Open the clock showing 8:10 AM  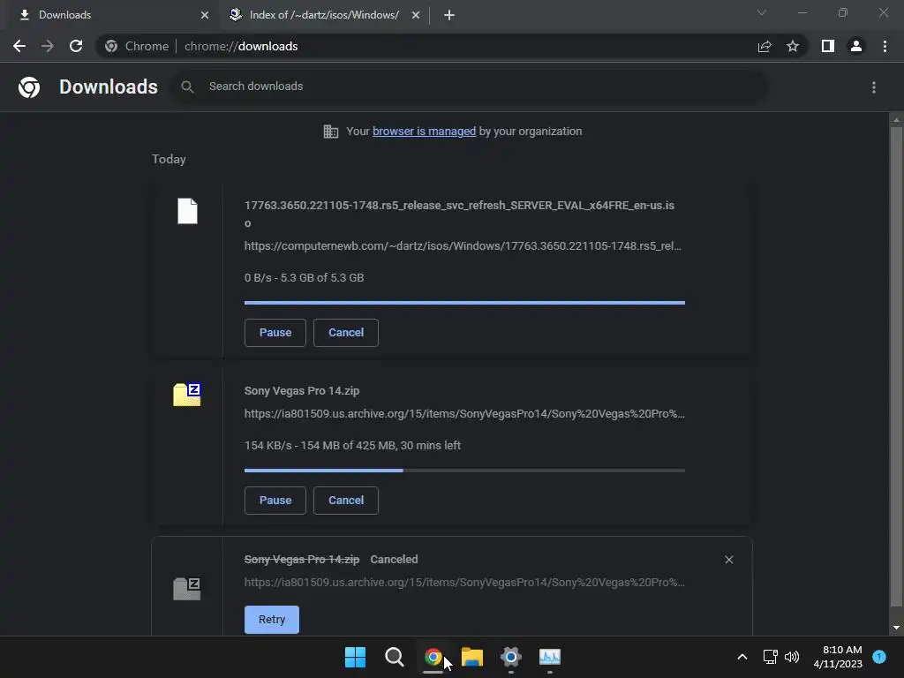[x=838, y=657]
